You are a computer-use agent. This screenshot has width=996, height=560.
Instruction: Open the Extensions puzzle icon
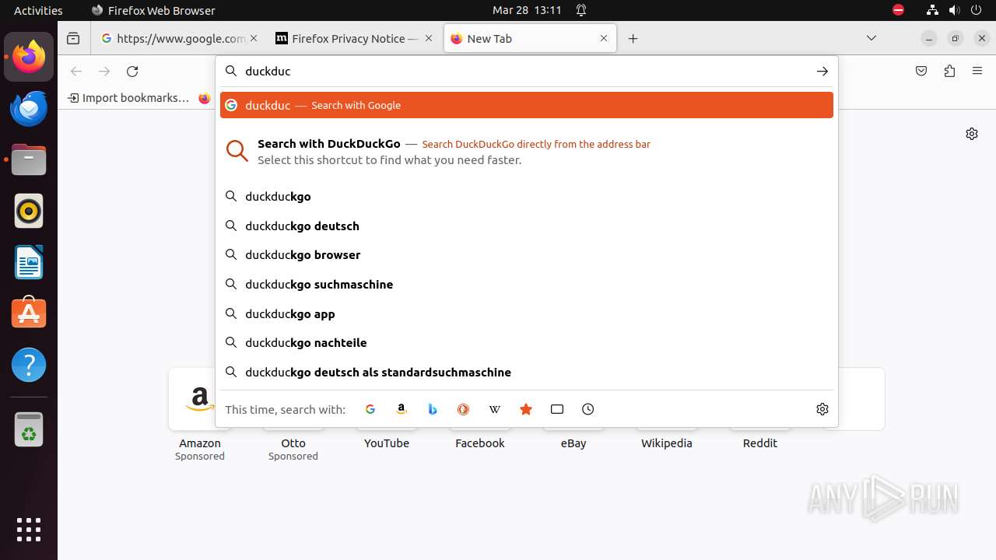click(x=949, y=72)
